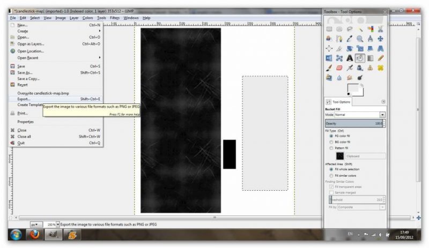The height and width of the screenshot is (248, 429).
Task: Click Export... in the File menu
Action: tap(24, 99)
